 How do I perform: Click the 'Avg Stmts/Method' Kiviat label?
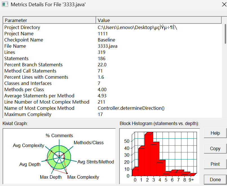(96, 162)
